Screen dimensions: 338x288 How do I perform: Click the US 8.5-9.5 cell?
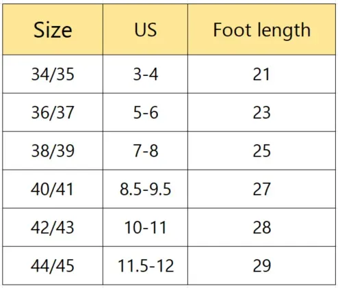tap(146, 189)
